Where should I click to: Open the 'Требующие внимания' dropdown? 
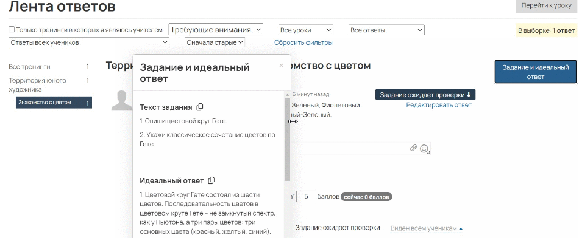216,30
